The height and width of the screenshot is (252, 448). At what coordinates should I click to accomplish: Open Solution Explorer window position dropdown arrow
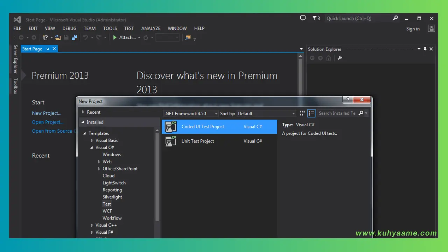coord(419,49)
